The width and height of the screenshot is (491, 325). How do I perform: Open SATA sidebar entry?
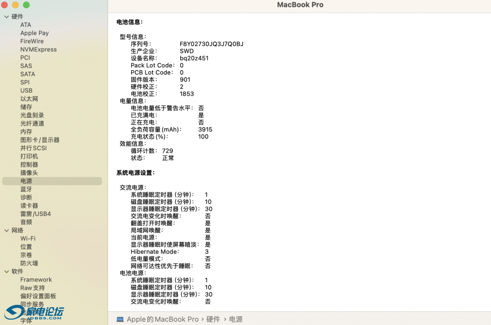click(x=27, y=74)
